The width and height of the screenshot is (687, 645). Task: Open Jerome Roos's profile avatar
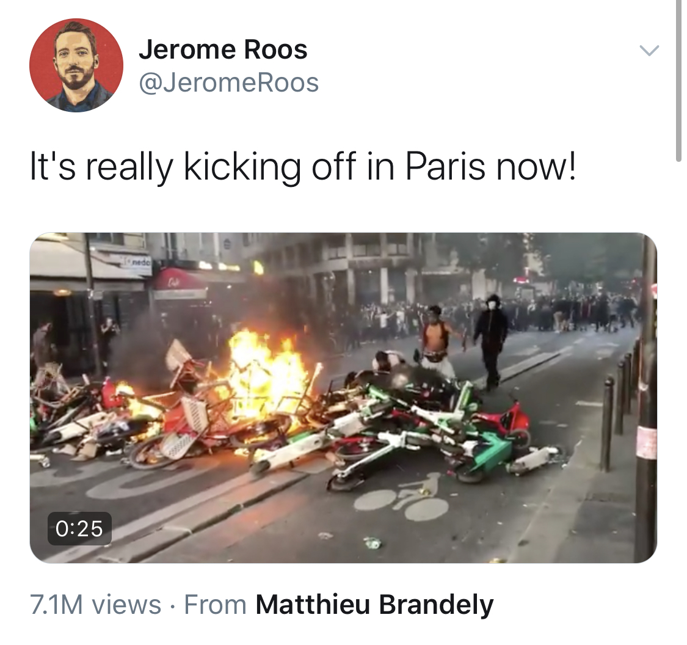pyautogui.click(x=76, y=65)
